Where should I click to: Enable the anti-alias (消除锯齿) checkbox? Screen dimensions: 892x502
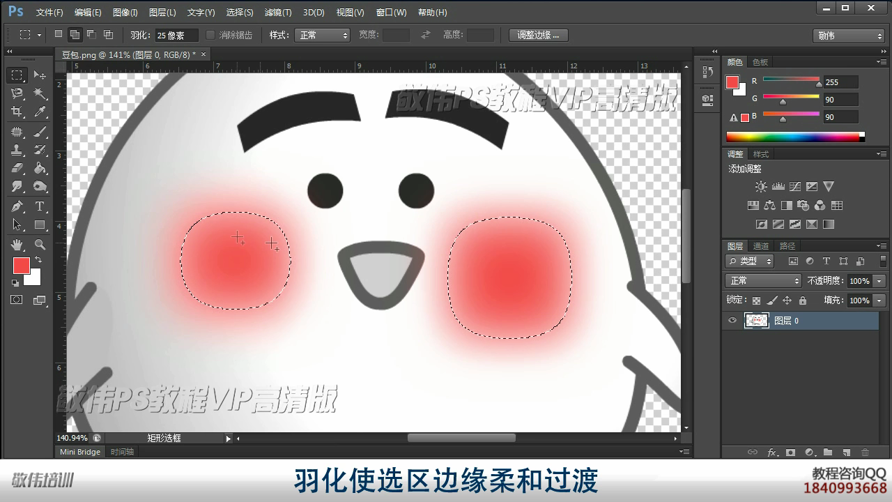pyautogui.click(x=210, y=35)
